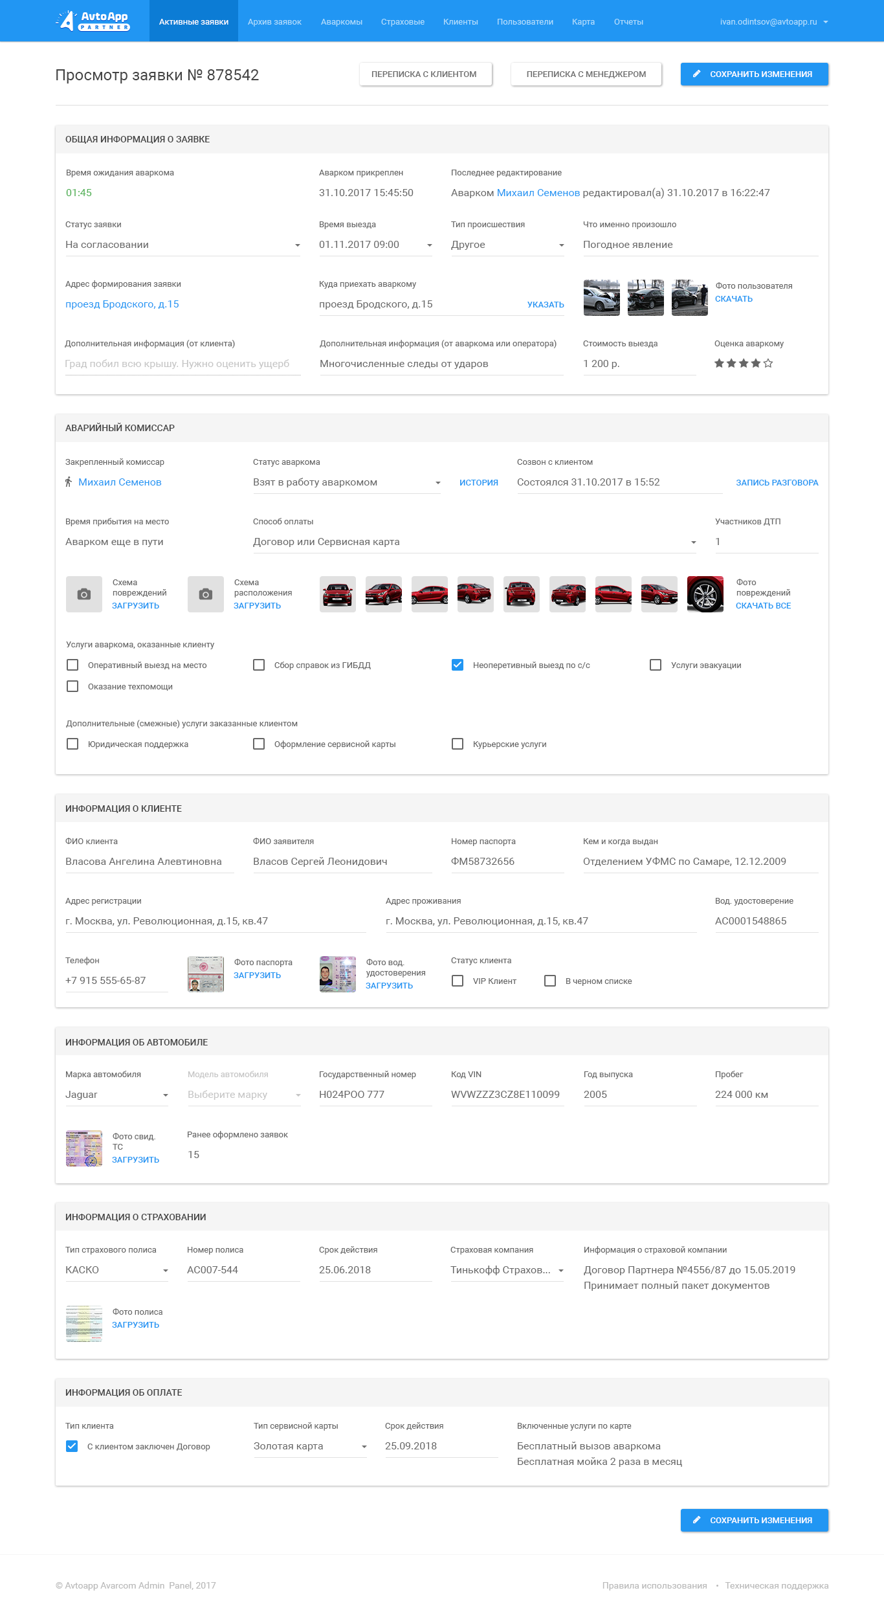Tick the VIP Клиент checkbox
The width and height of the screenshot is (884, 1619).
(458, 981)
